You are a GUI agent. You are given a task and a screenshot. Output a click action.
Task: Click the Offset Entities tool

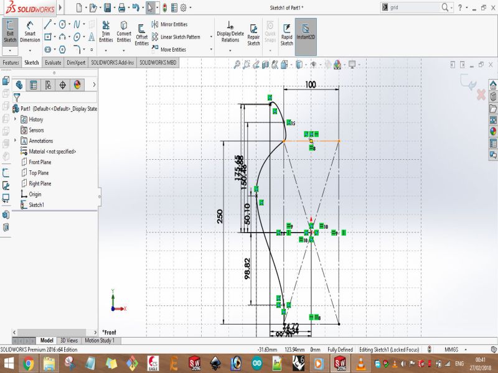tap(141, 35)
